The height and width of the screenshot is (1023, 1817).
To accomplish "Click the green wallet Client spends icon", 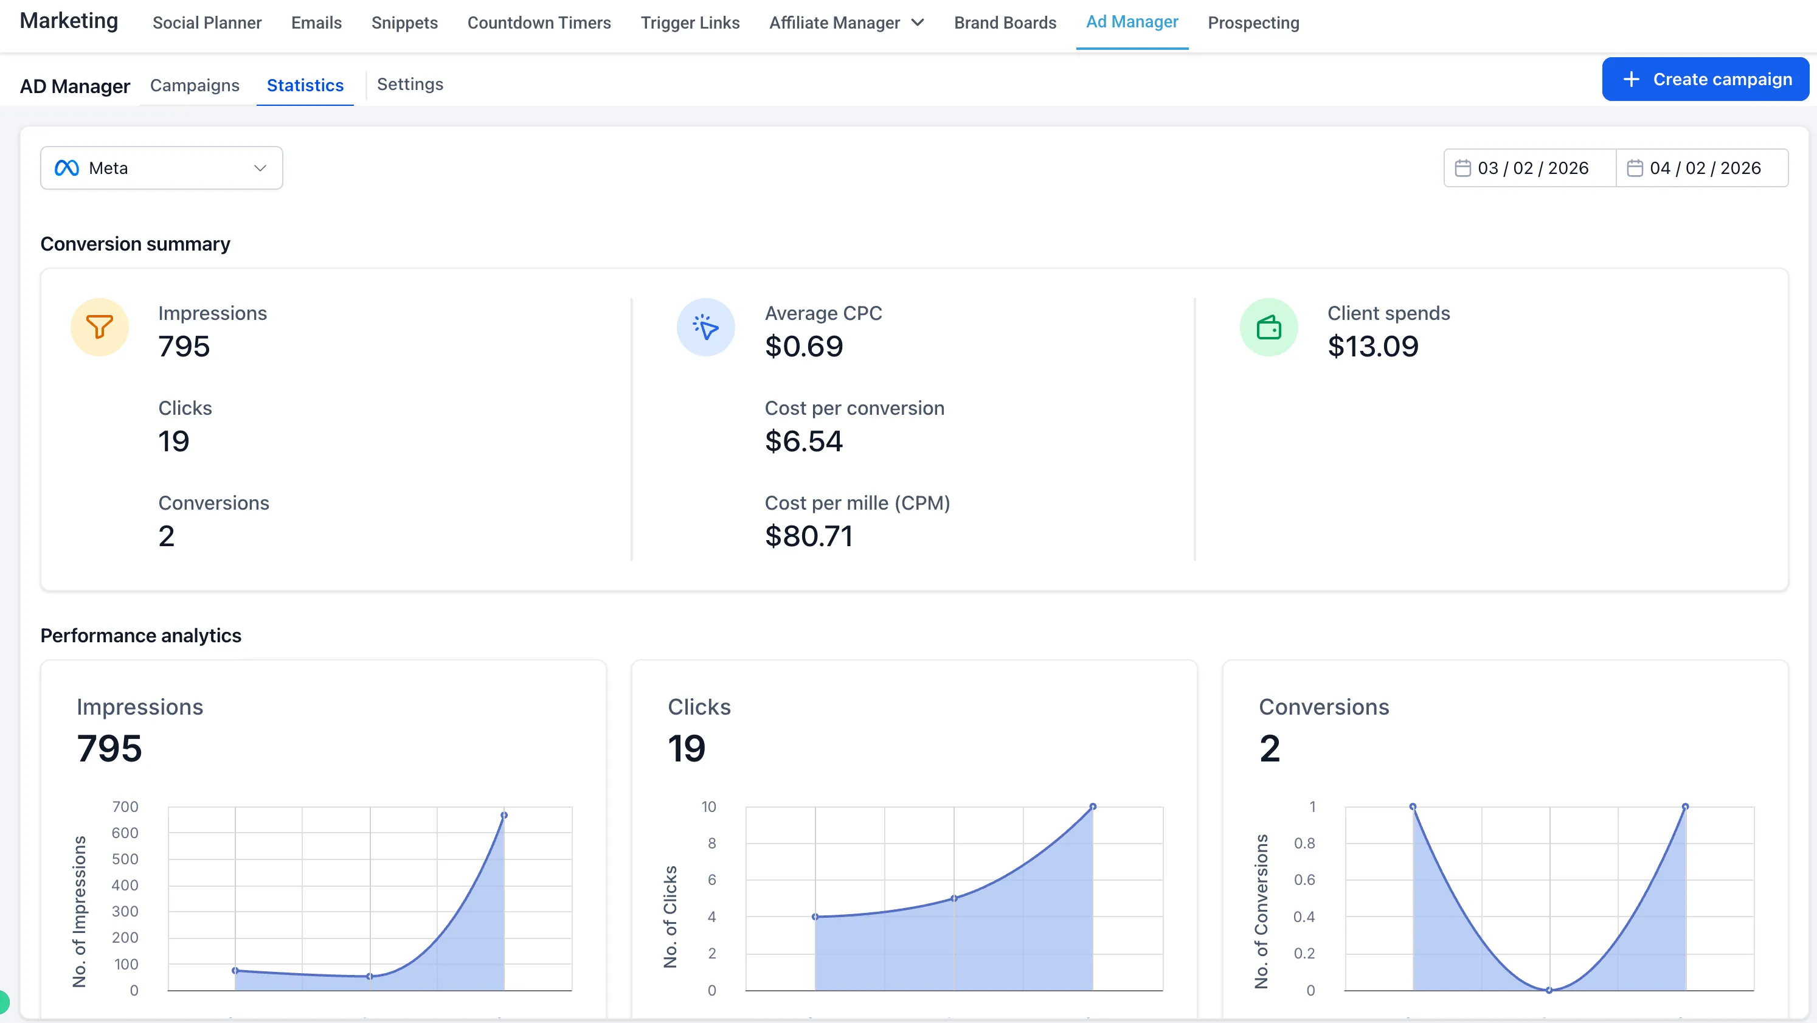I will point(1268,327).
